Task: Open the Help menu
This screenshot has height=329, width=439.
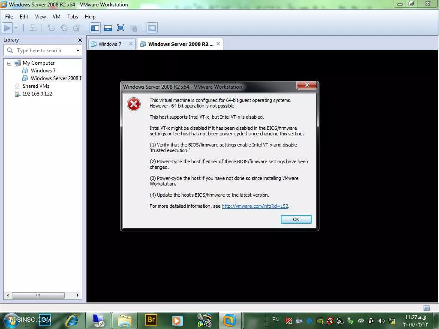Action: point(90,17)
